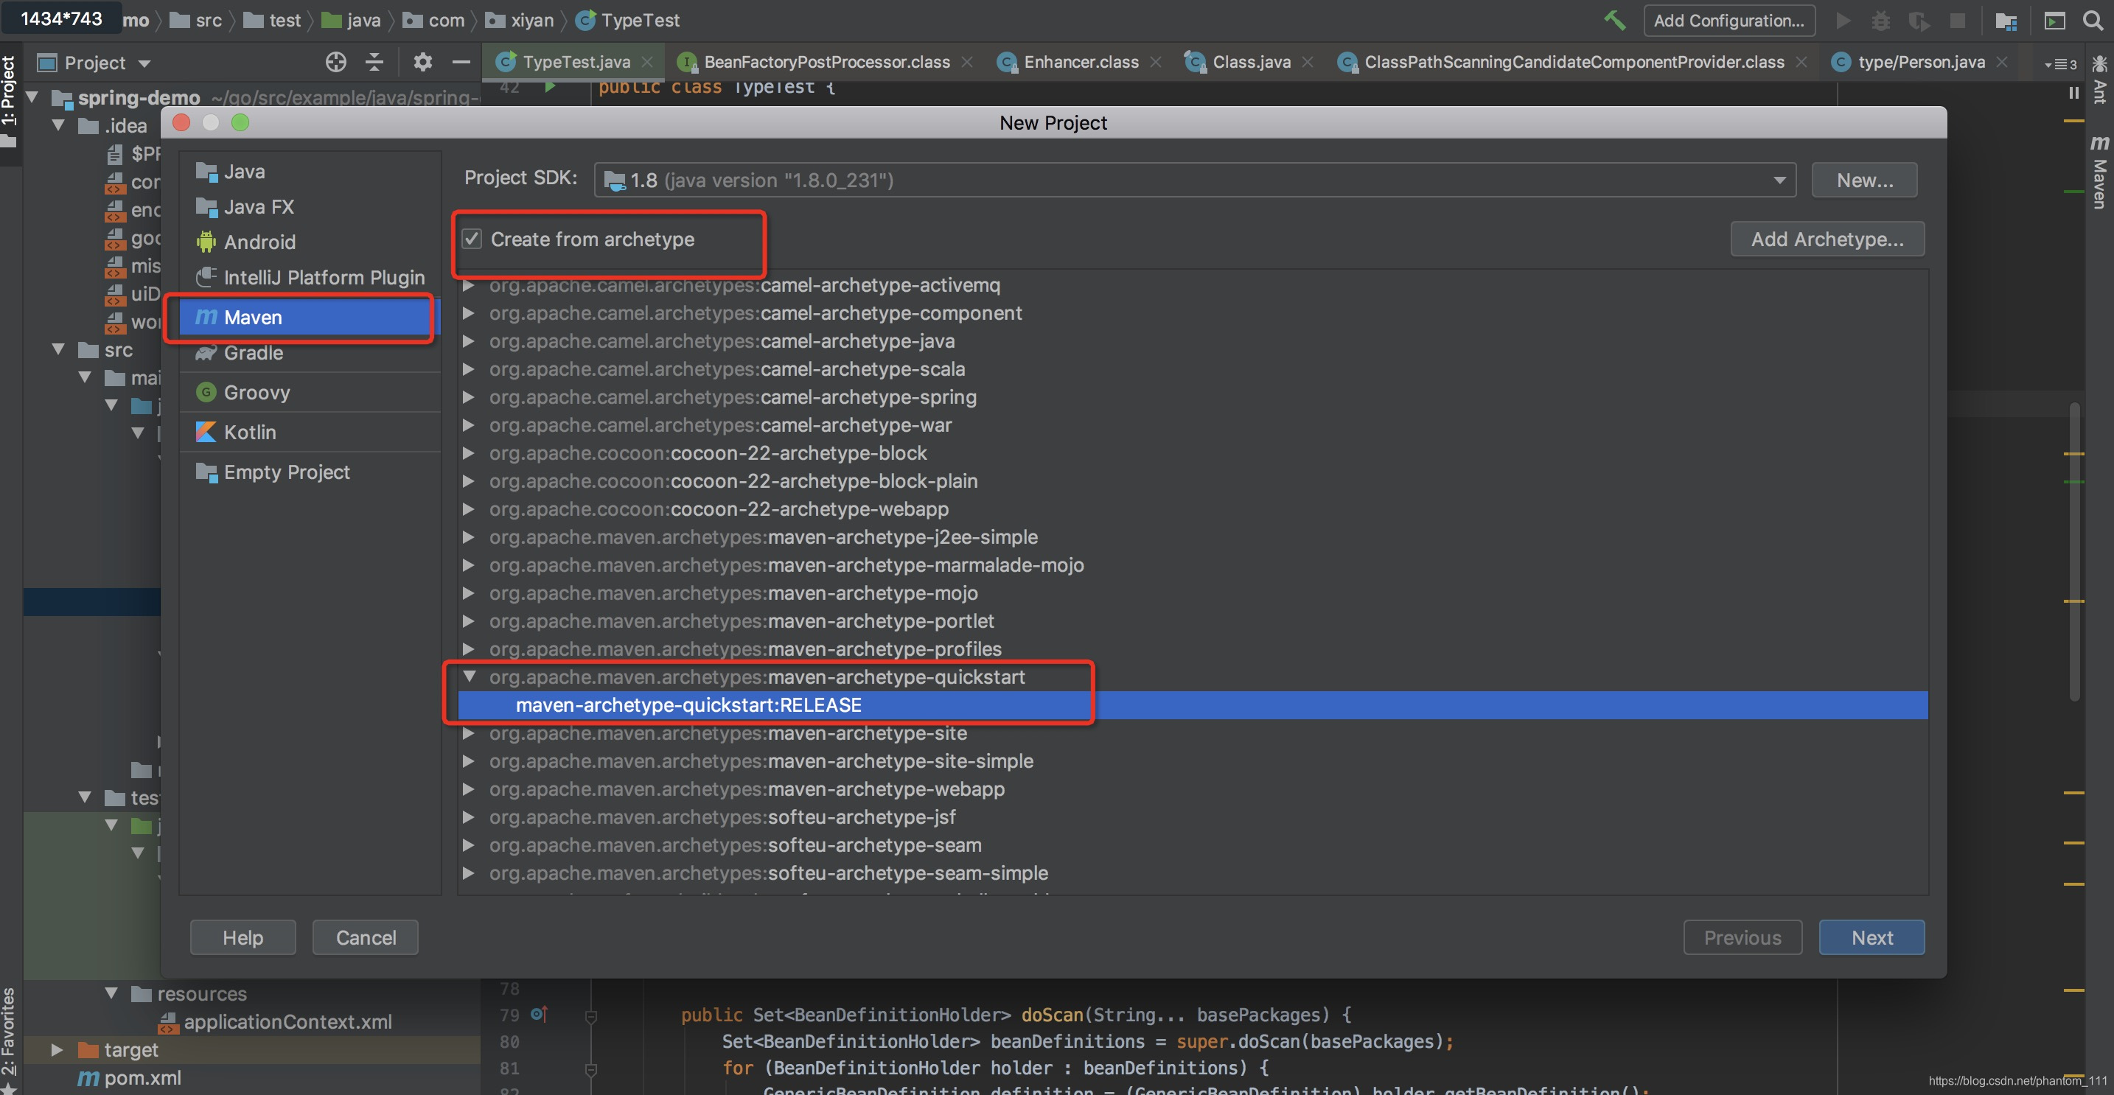Expand camel-archetype-activemq node
This screenshot has height=1095, width=2114.
[x=469, y=285]
